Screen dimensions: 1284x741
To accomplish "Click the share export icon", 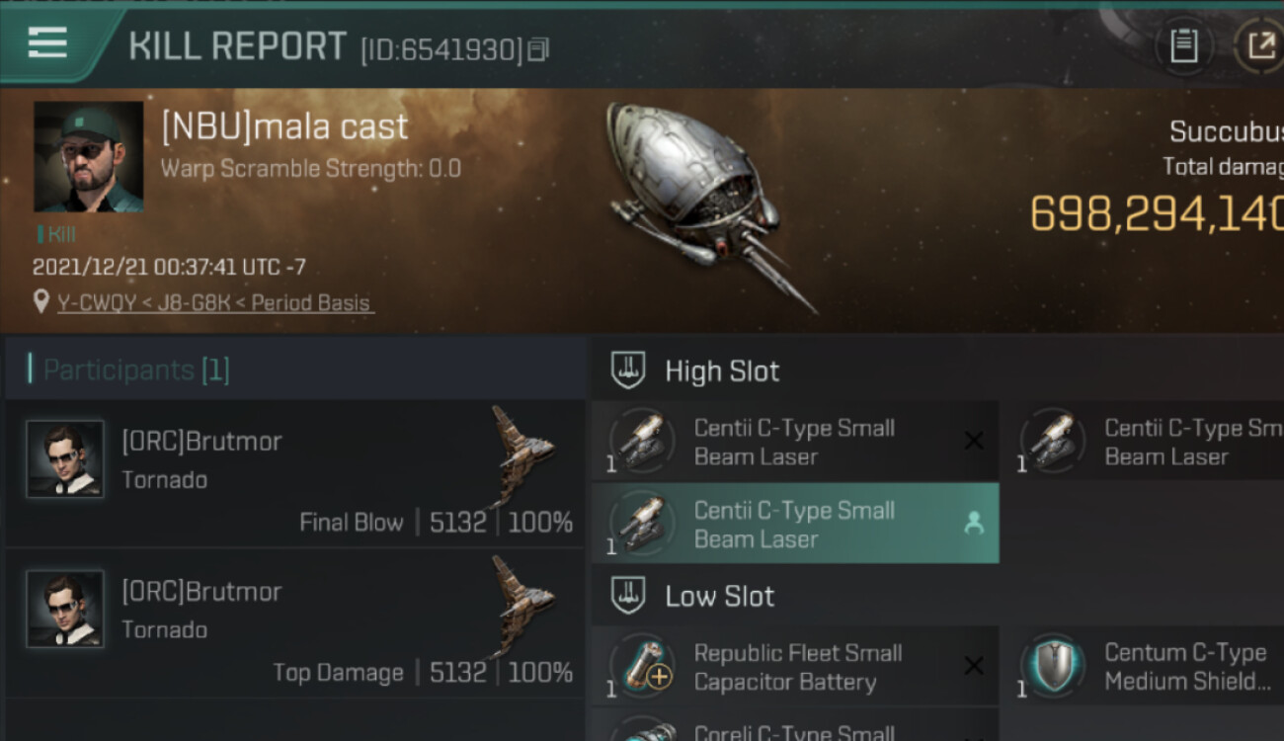I will coord(1260,46).
